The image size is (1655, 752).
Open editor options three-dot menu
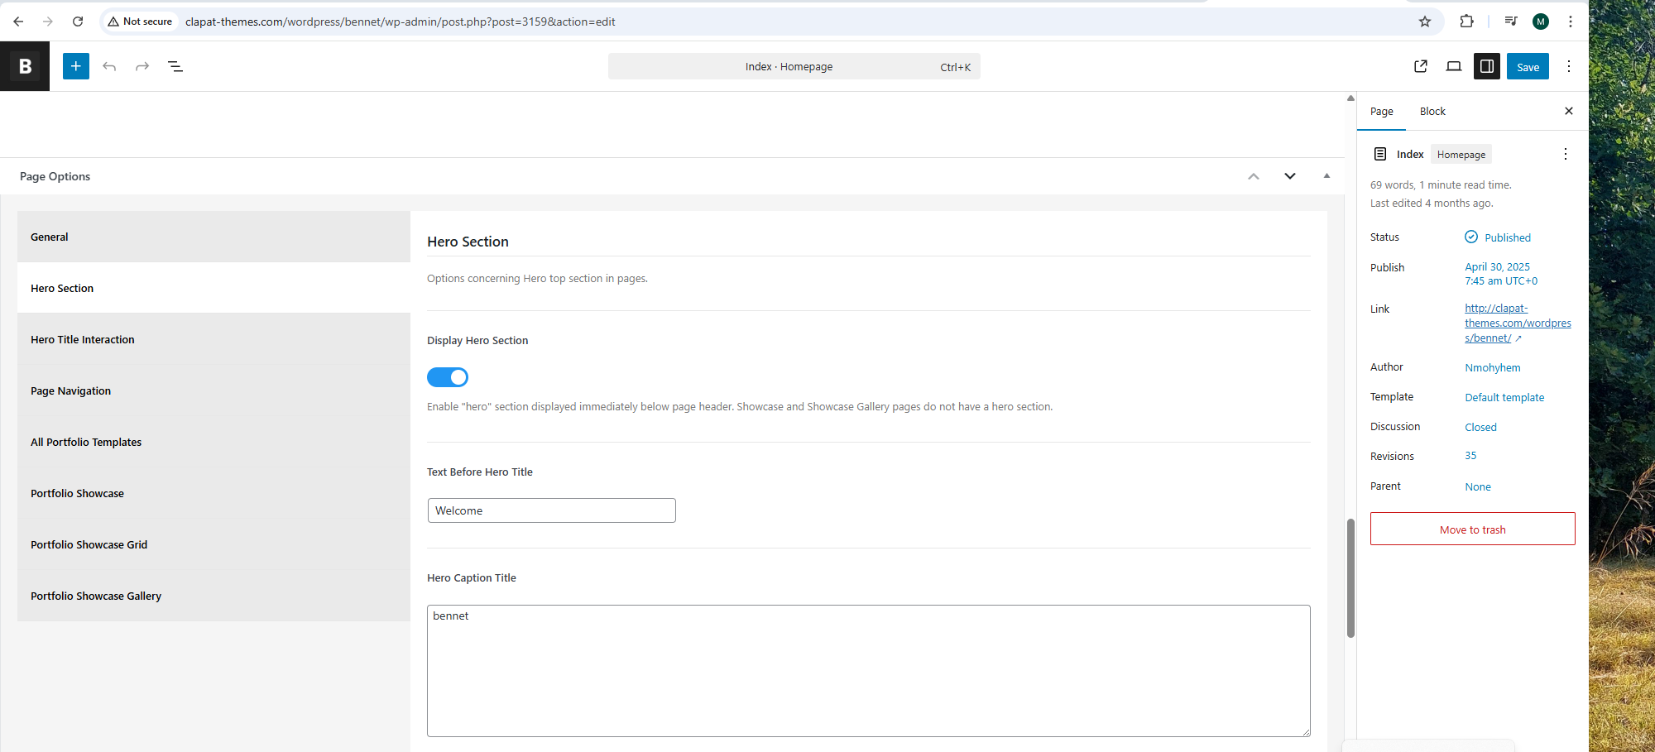pyautogui.click(x=1569, y=66)
